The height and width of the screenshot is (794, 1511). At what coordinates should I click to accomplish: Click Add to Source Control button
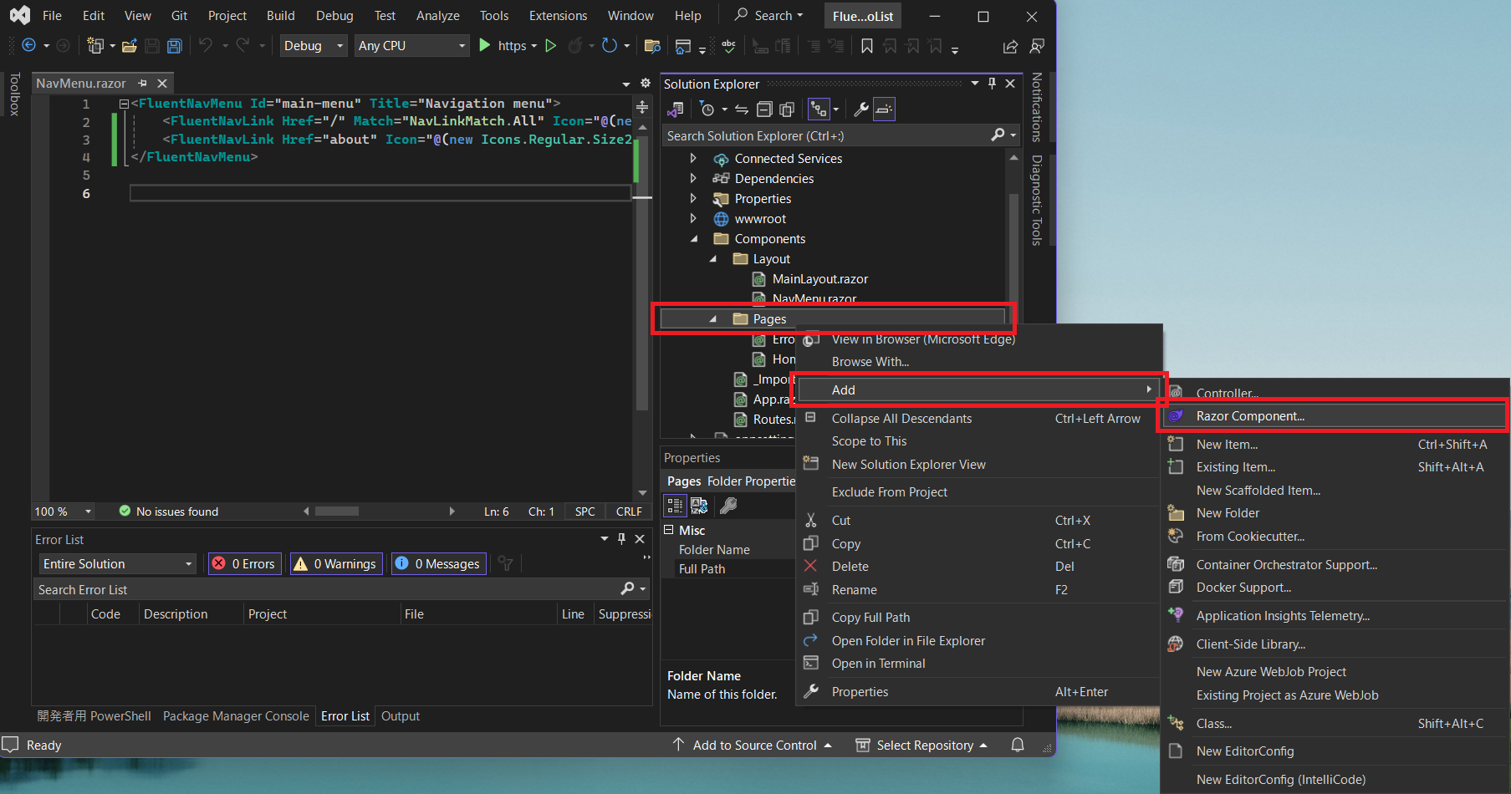pos(753,745)
